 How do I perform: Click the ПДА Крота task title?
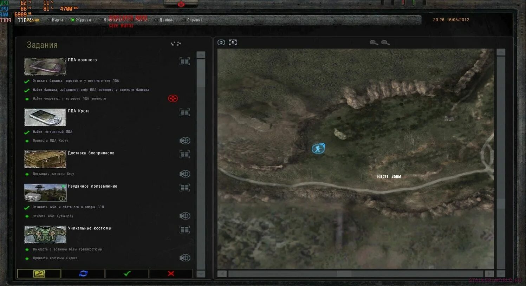79,111
